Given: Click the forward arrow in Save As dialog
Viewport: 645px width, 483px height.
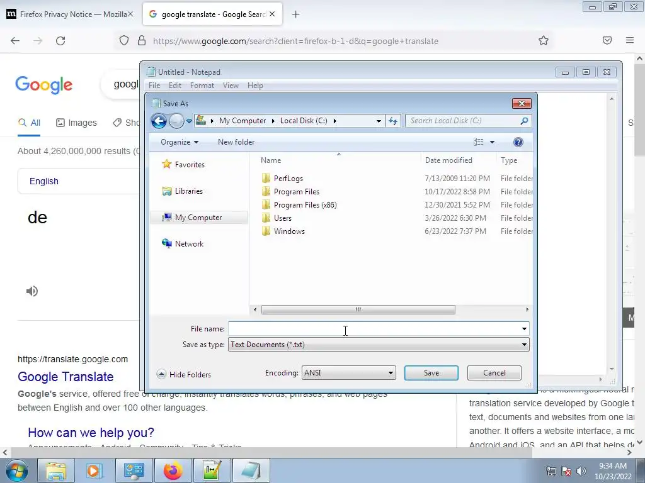Looking at the screenshot, I should pos(176,121).
